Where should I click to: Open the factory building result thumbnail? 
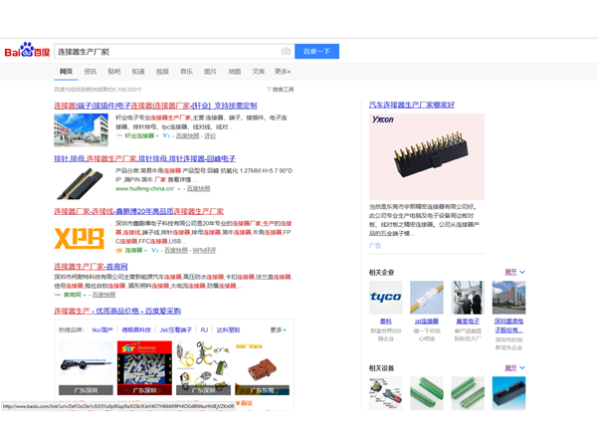coord(81,130)
